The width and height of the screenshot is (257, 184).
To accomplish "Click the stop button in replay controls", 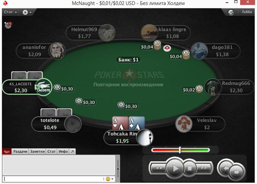I will click(x=189, y=168).
